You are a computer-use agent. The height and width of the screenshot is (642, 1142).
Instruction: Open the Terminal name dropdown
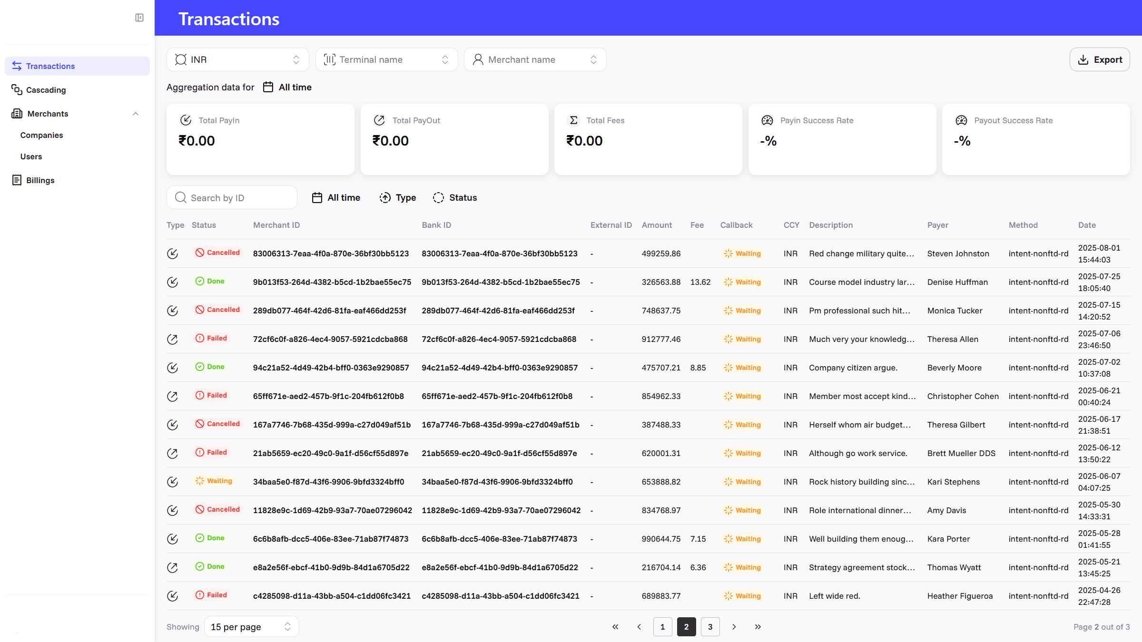pyautogui.click(x=386, y=59)
